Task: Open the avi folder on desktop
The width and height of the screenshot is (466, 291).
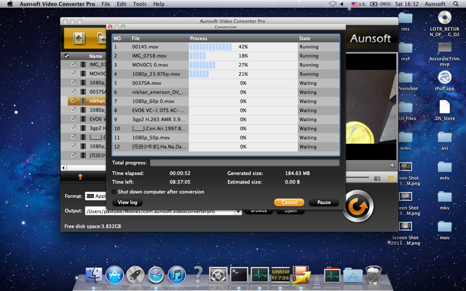Action: (x=444, y=137)
